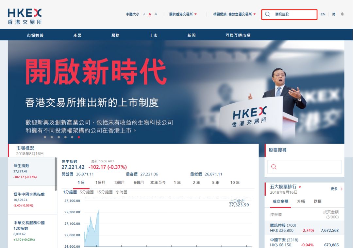Screen dimensions: 353x248
Task: Select the smallest font size A
Action: [144, 14]
